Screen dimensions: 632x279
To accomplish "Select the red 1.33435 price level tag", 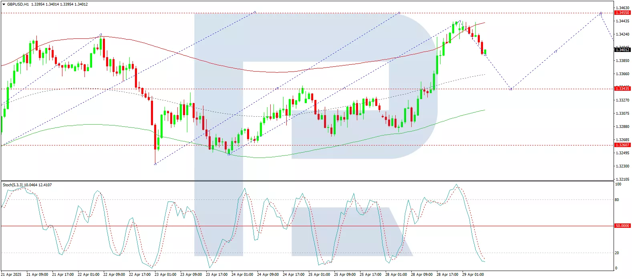I will (622, 89).
